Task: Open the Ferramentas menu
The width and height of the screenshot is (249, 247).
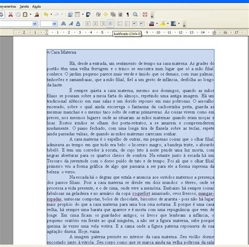Action: pos(8,7)
